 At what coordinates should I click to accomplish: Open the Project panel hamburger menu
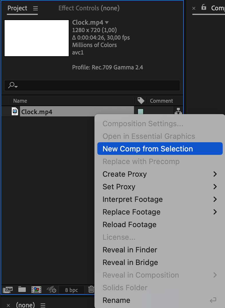[x=35, y=8]
